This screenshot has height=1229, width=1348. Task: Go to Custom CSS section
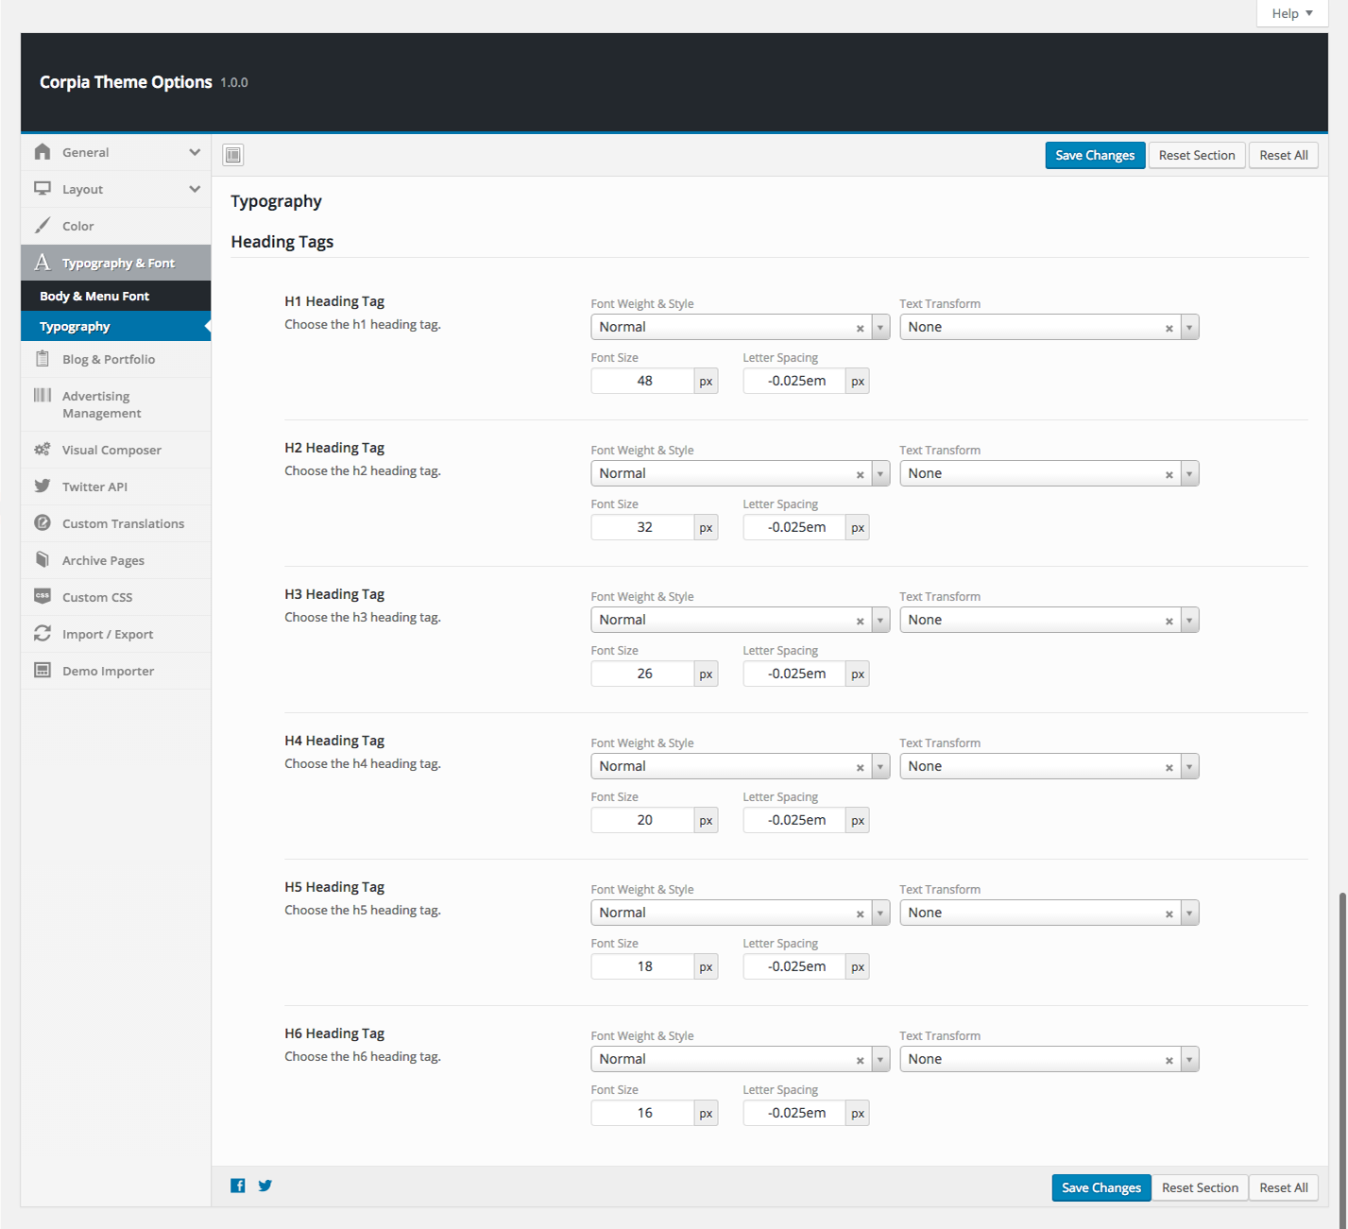(x=97, y=598)
